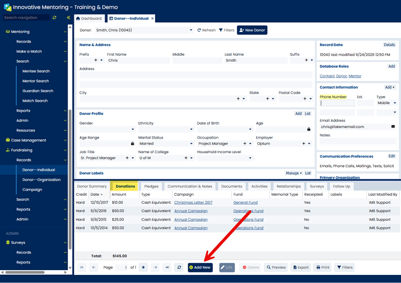Click the New Donor button

[x=252, y=30]
